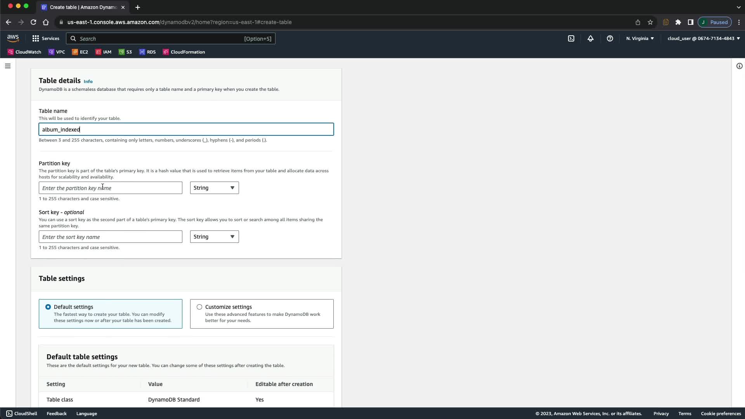Viewport: 745px width, 419px height.
Task: Open AWS CloudShell icon in top bar
Action: click(x=571, y=38)
